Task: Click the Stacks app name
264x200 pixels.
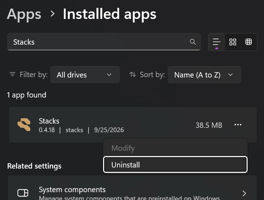Action: point(49,121)
